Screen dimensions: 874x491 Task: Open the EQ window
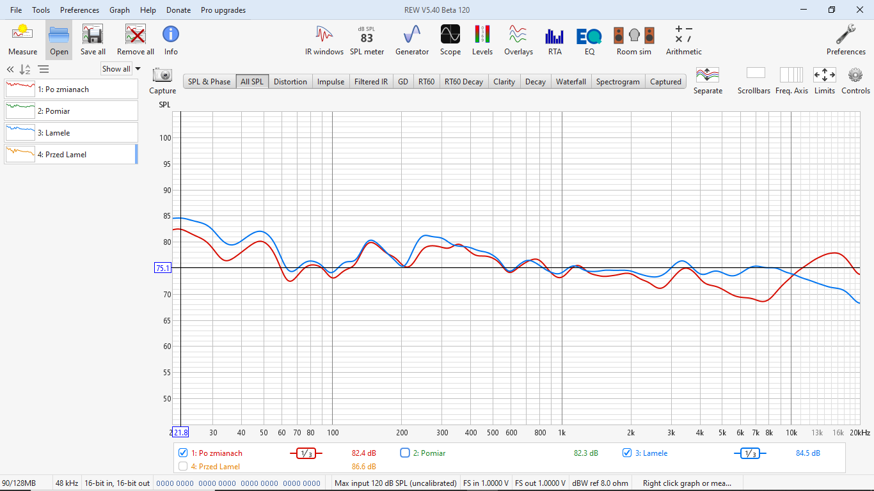click(x=589, y=40)
